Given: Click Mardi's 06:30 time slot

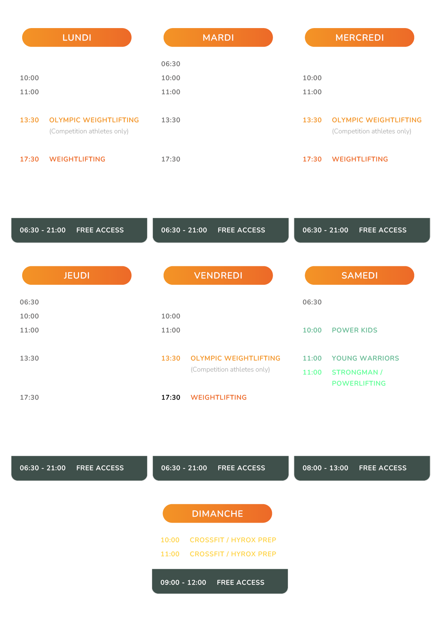Looking at the screenshot, I should (x=171, y=64).
